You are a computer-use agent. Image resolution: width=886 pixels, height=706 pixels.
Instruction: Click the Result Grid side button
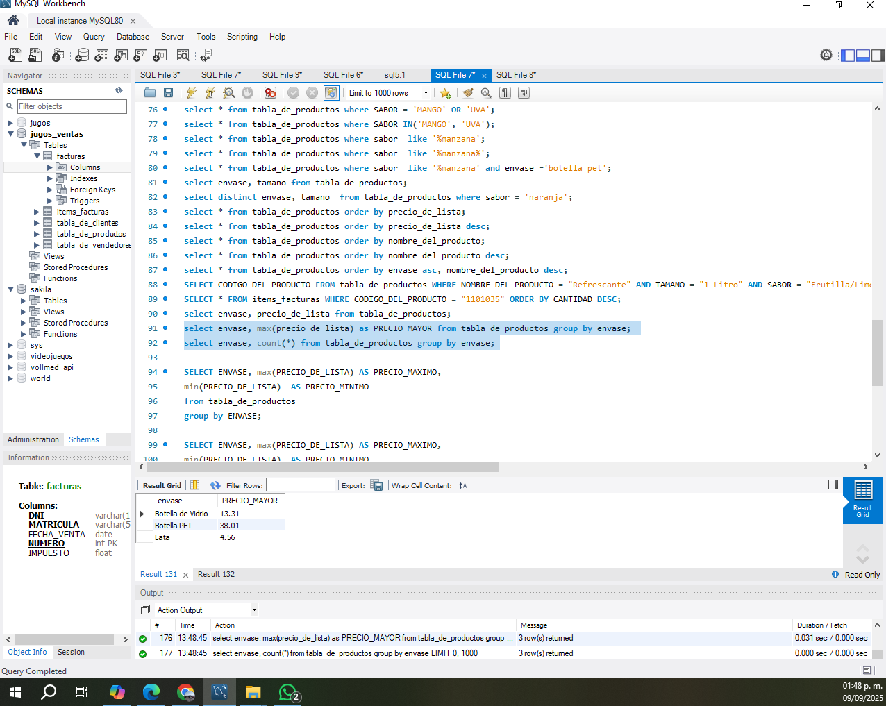pos(863,500)
